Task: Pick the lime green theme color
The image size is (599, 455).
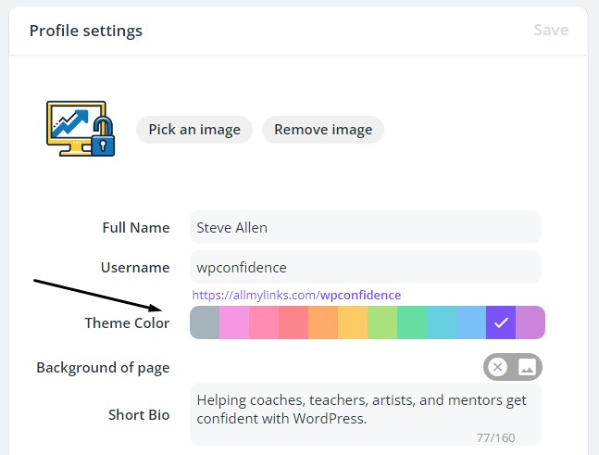Action: pyautogui.click(x=382, y=322)
